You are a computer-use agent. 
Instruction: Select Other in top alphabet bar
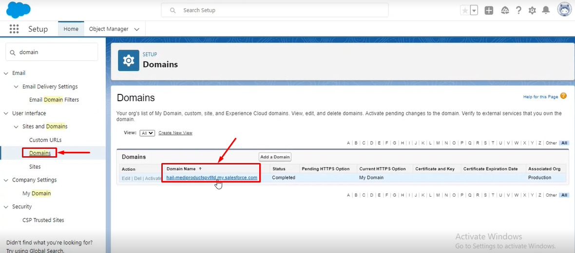point(551,143)
